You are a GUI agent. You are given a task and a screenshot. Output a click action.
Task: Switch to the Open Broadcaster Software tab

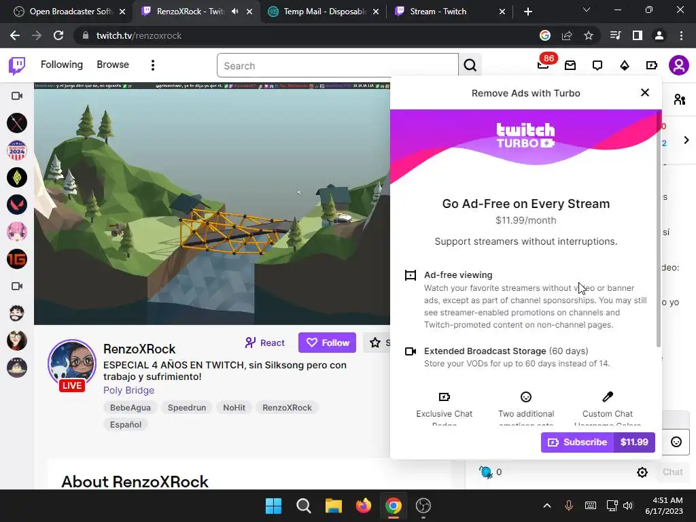(69, 12)
